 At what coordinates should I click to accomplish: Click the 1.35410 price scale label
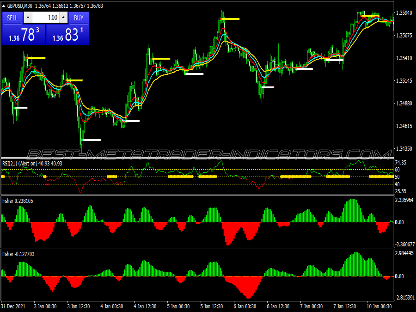coord(404,58)
